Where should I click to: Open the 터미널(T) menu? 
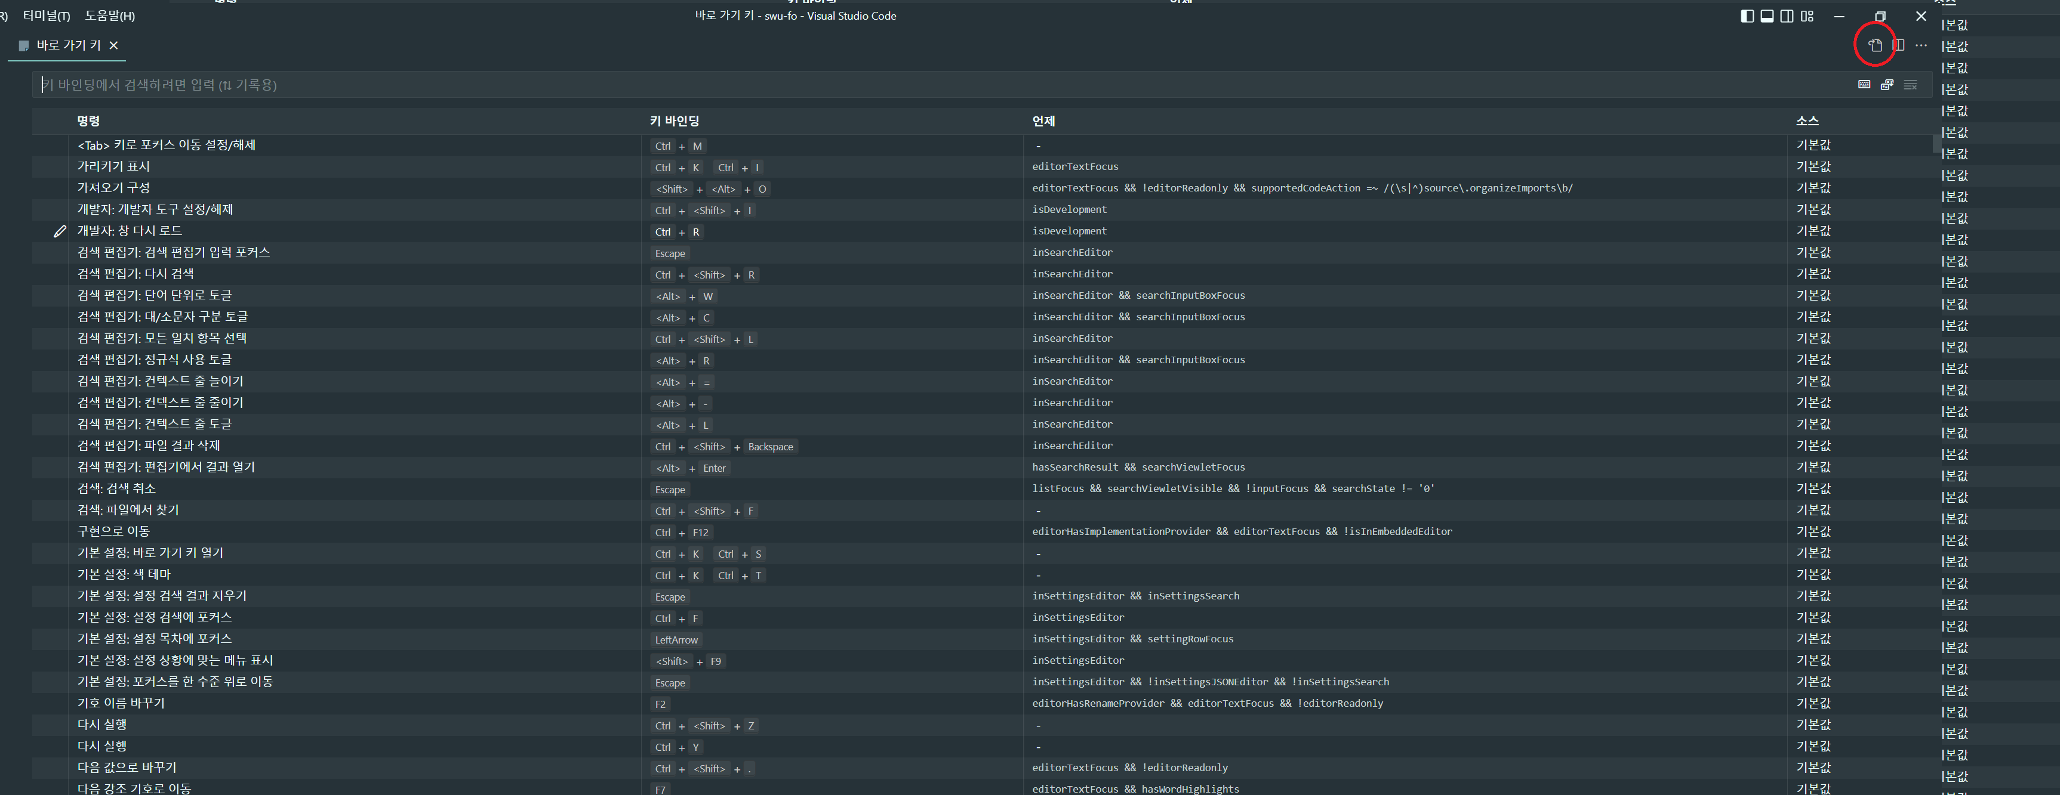pos(47,16)
